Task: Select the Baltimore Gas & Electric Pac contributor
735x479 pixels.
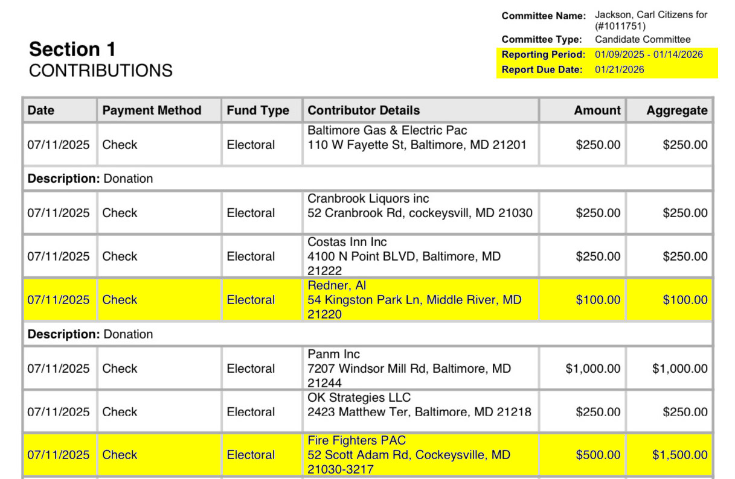Action: click(x=387, y=130)
